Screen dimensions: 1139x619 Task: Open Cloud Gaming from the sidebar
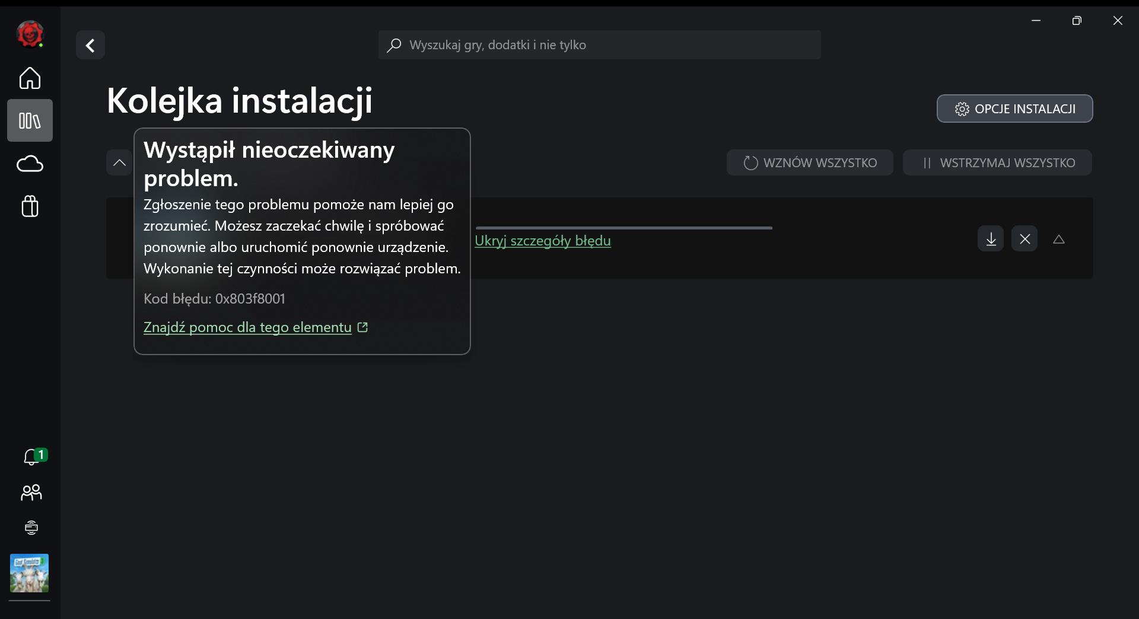[30, 164]
